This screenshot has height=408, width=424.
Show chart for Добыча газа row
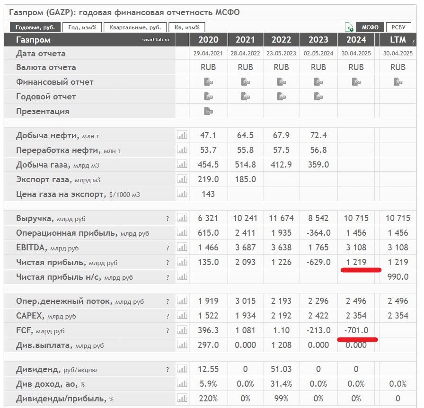click(x=182, y=164)
